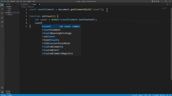Open the Run and Debug view

[x=2, y=18]
